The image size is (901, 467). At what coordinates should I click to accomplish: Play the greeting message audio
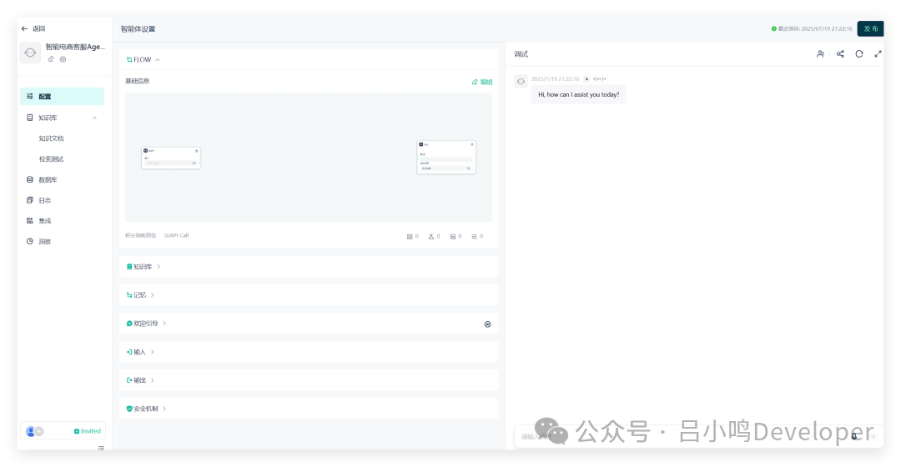(586, 78)
